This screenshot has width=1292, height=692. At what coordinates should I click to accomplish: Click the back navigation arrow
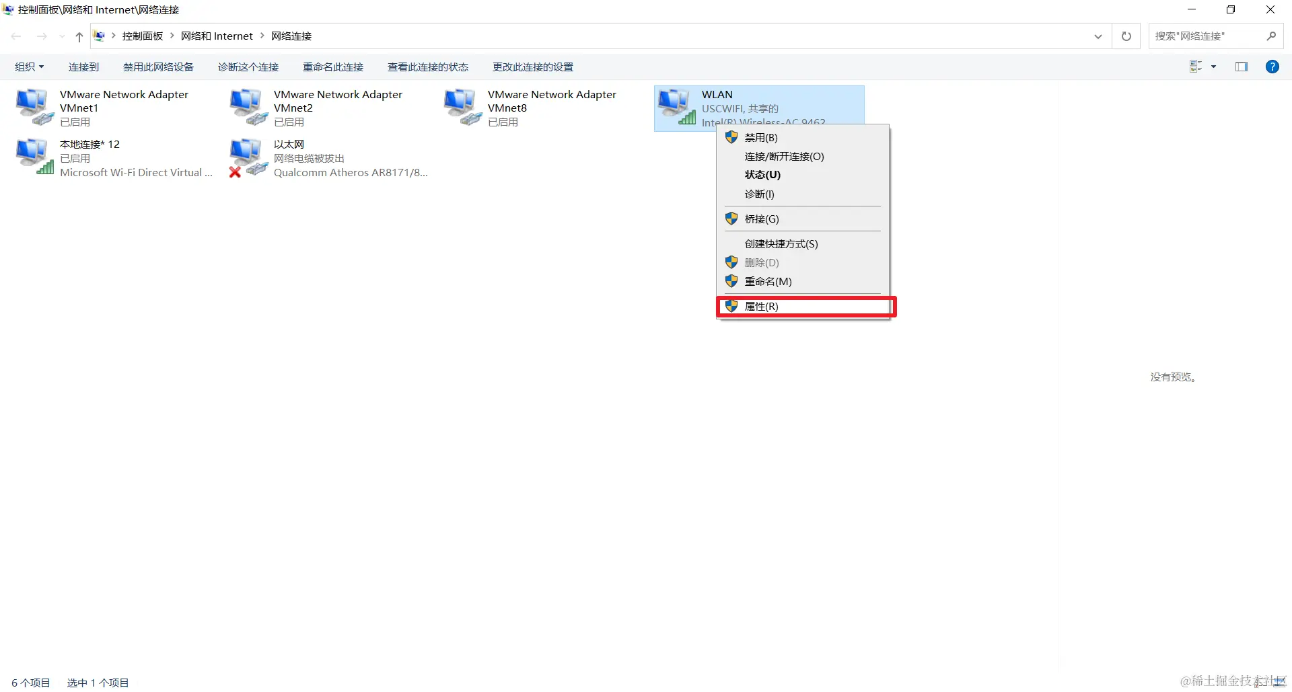(x=17, y=36)
